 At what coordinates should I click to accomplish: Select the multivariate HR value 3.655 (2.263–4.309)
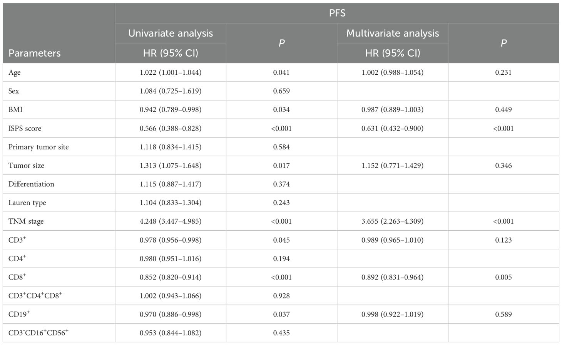[392, 221]
